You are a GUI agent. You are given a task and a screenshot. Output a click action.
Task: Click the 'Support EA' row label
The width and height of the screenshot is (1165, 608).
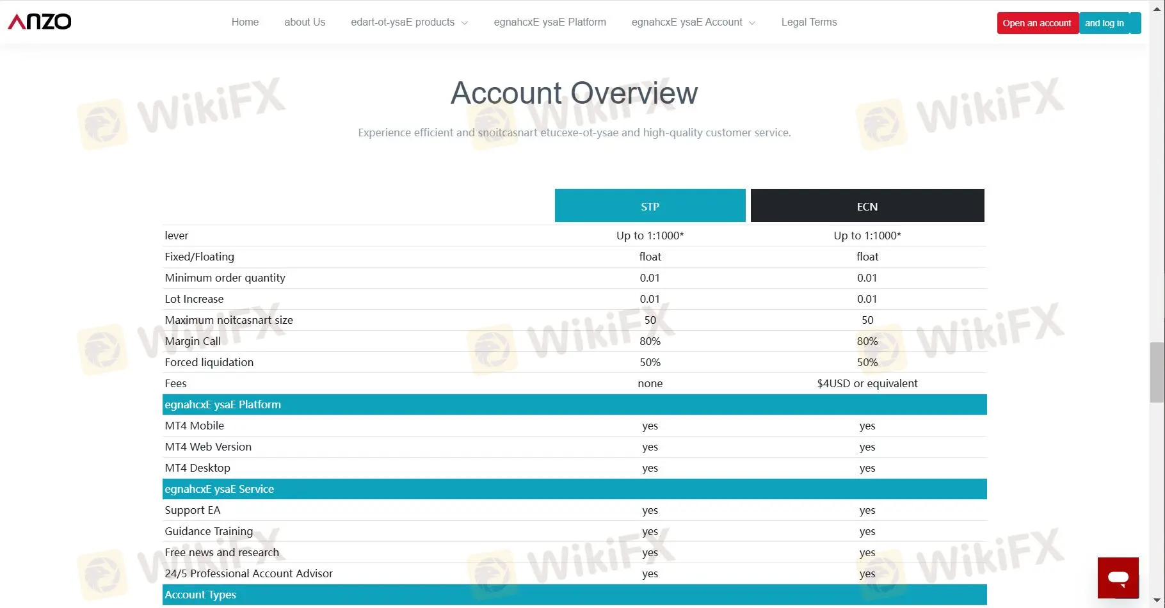[x=193, y=510]
